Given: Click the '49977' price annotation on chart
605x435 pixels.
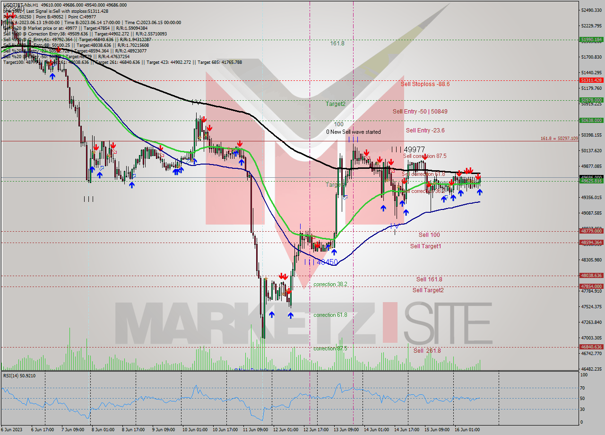Looking at the screenshot, I should (x=415, y=149).
